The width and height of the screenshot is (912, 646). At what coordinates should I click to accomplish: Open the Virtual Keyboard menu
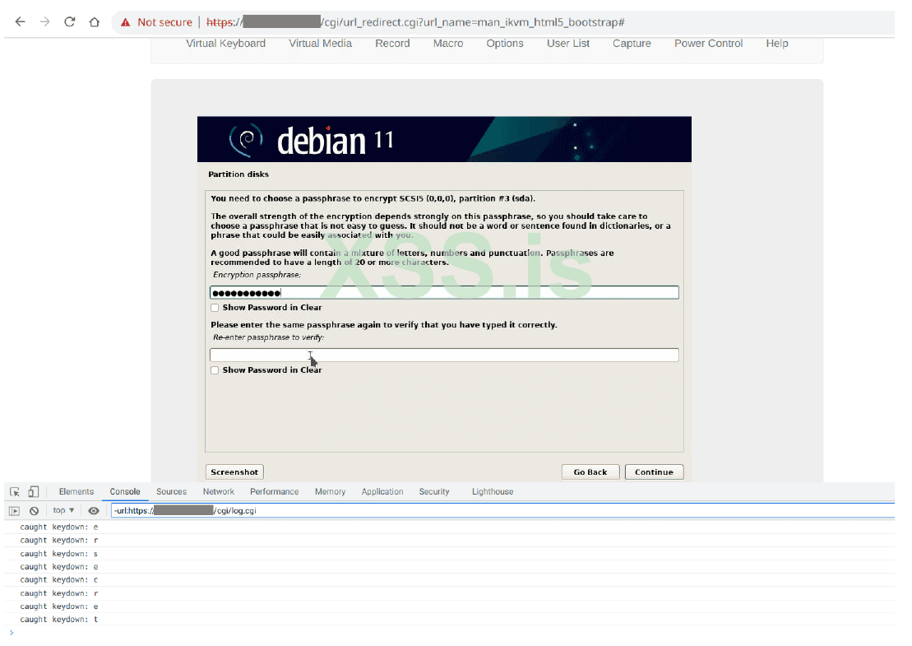tap(225, 43)
